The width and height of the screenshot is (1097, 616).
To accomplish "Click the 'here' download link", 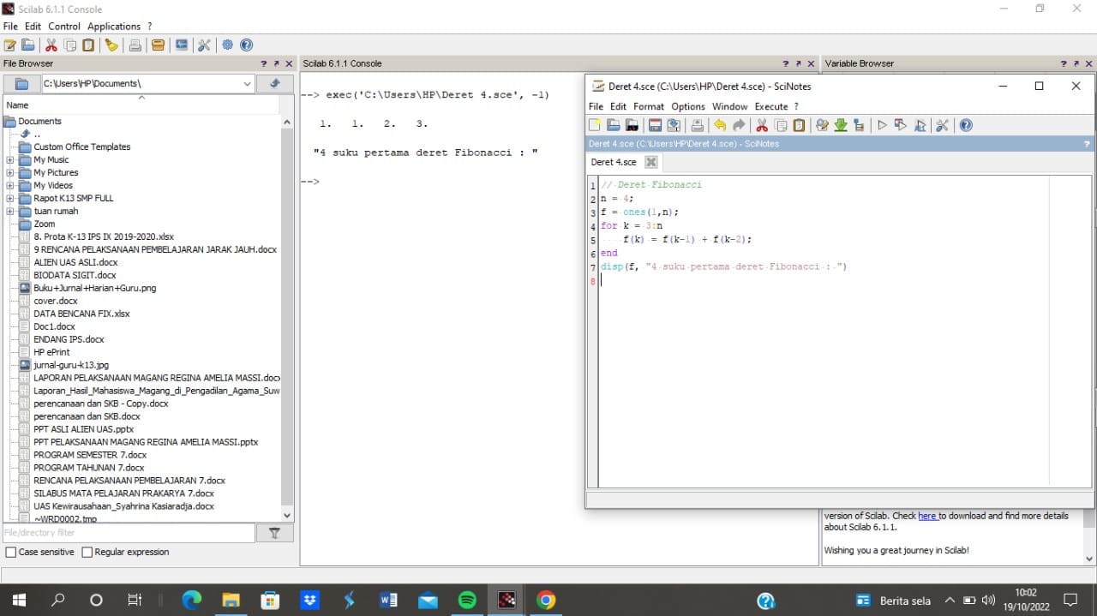I will point(927,516).
